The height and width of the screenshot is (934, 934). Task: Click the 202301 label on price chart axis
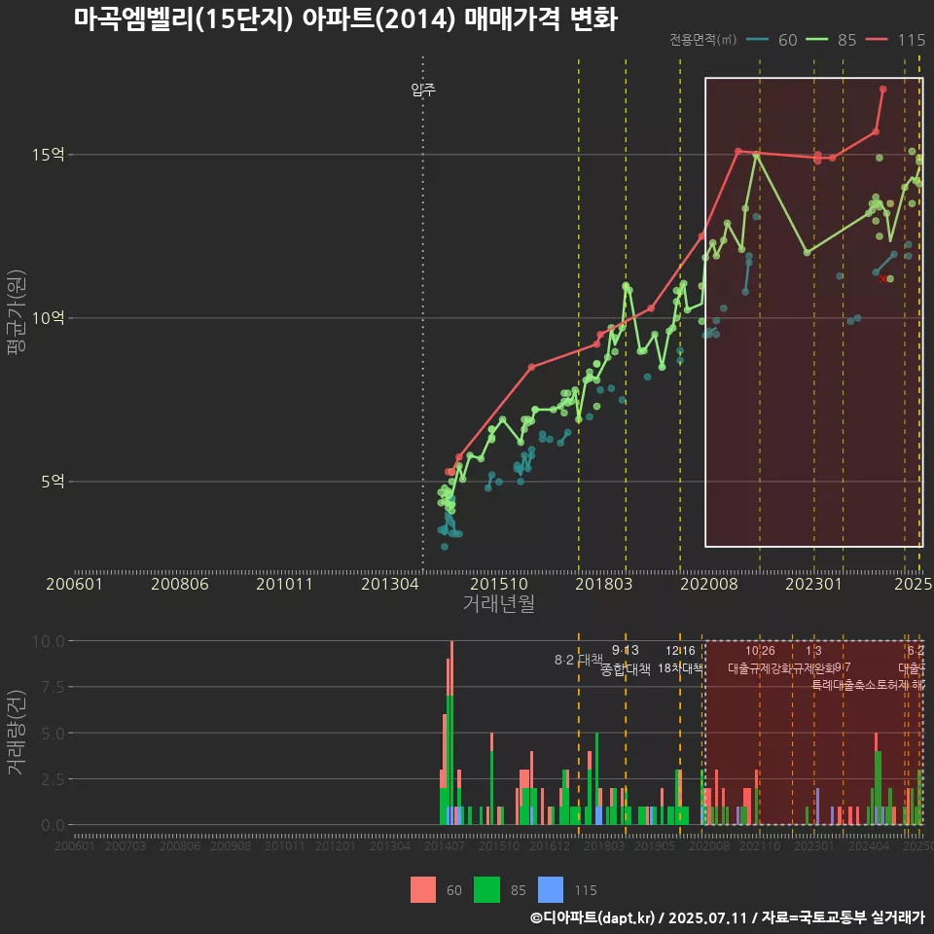point(813,584)
